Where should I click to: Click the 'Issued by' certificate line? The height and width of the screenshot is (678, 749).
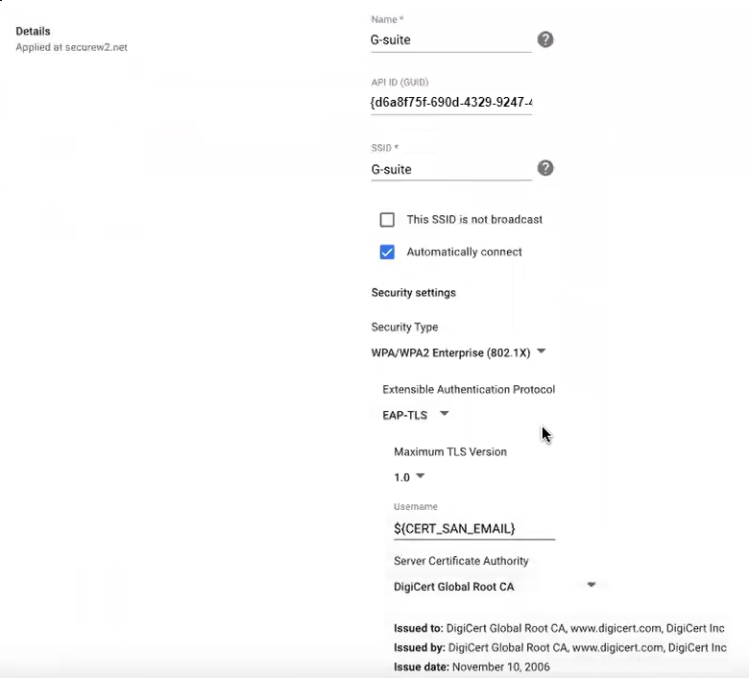pyautogui.click(x=559, y=647)
